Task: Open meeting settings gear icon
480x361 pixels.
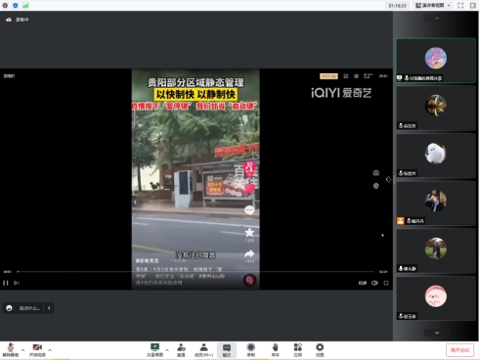Action: click(320, 350)
